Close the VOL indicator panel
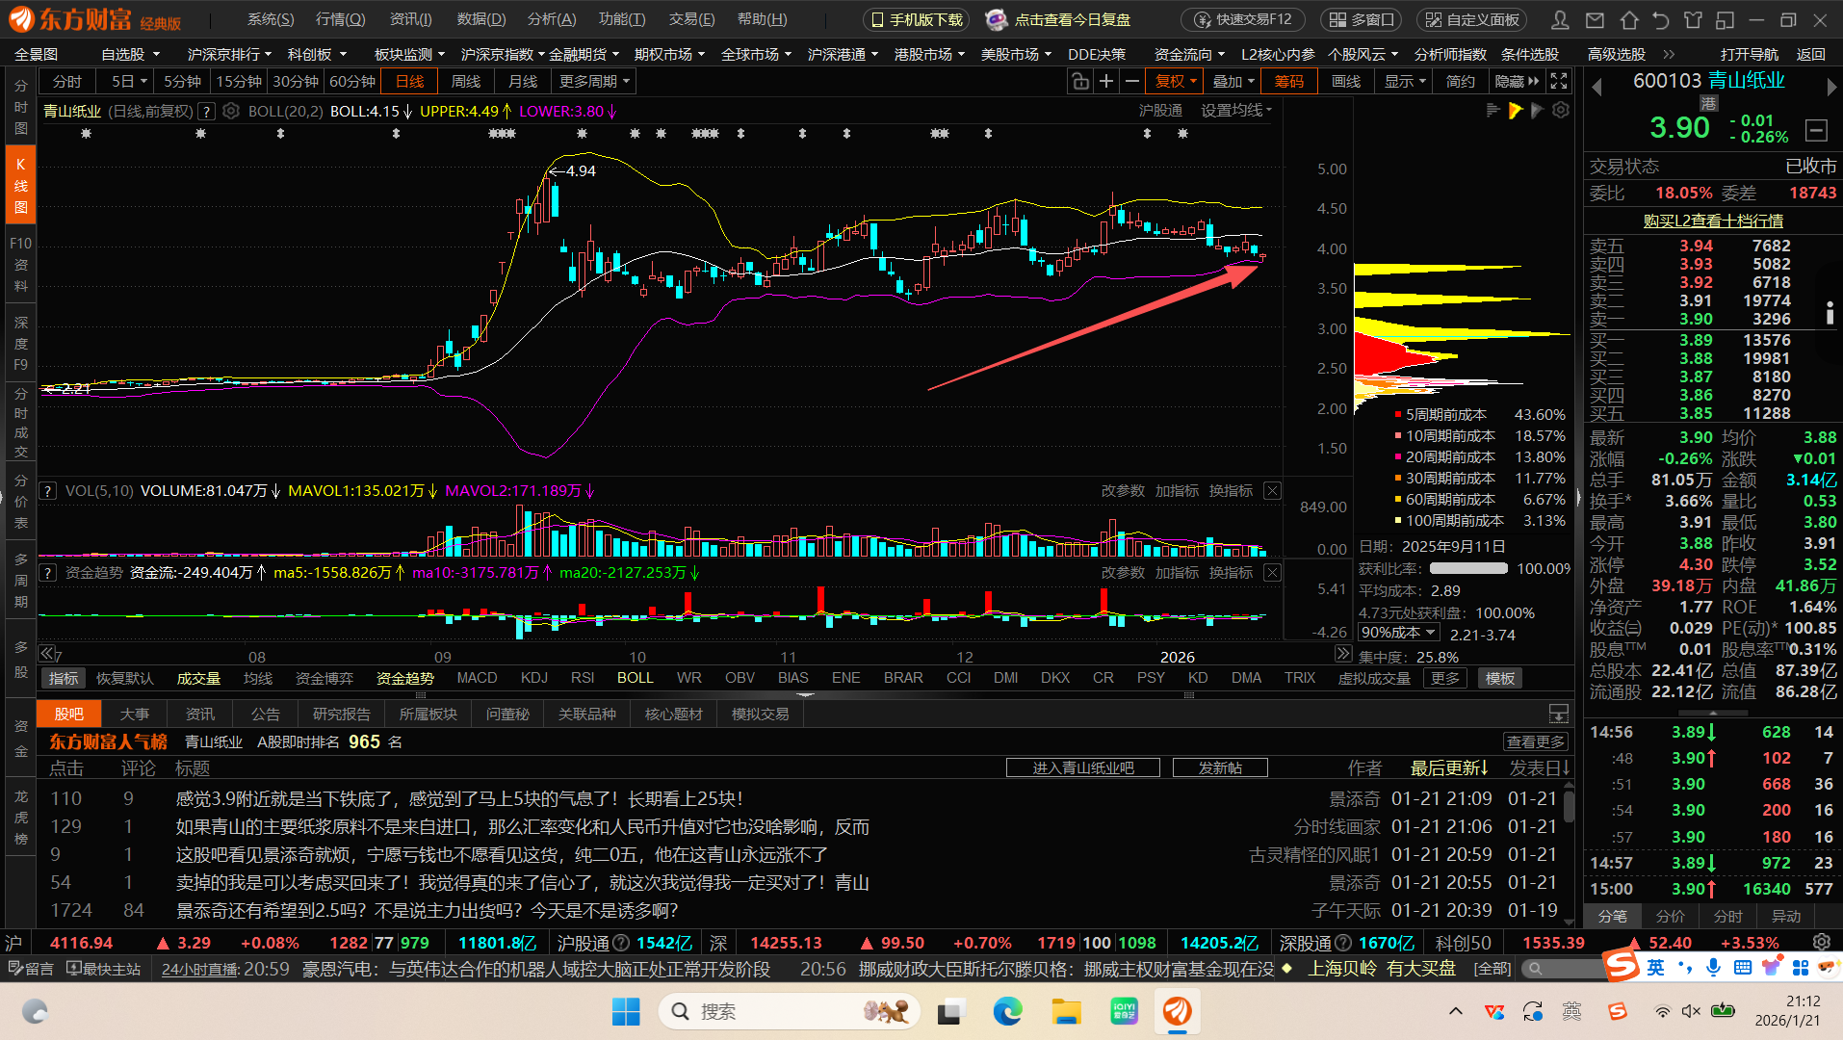This screenshot has height=1040, width=1843. tap(1272, 490)
